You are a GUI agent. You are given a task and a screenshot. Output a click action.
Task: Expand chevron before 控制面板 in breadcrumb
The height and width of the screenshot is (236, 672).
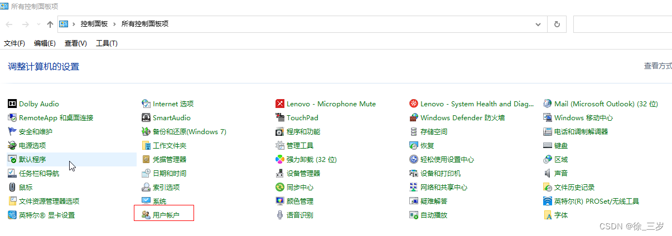point(74,24)
